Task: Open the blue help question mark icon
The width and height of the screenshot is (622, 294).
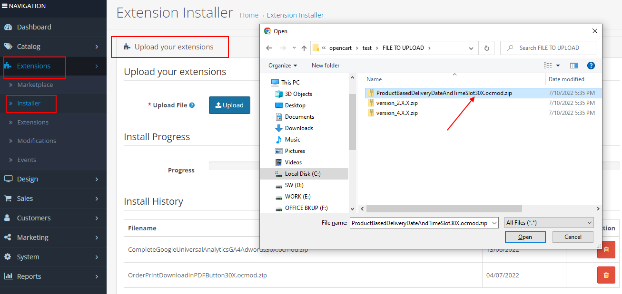Action: pyautogui.click(x=591, y=66)
